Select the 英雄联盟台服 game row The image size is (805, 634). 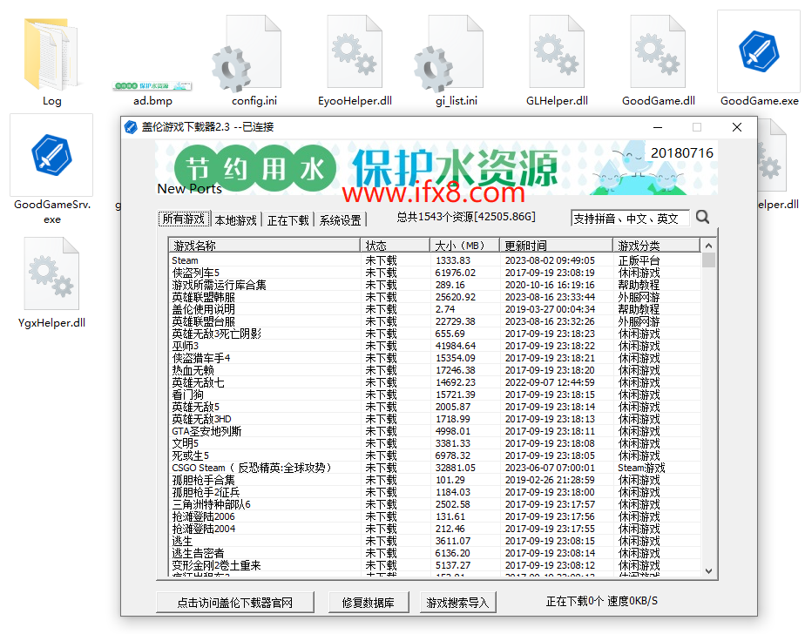pos(435,321)
